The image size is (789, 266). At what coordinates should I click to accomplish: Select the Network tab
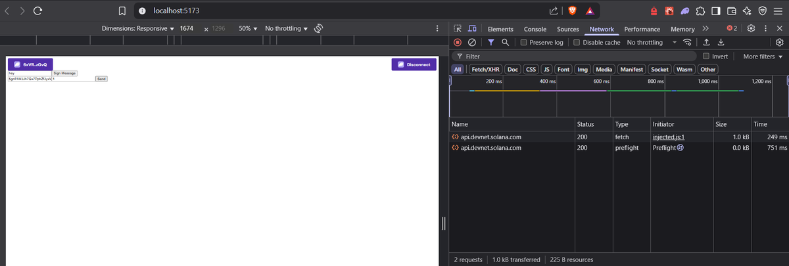602,29
